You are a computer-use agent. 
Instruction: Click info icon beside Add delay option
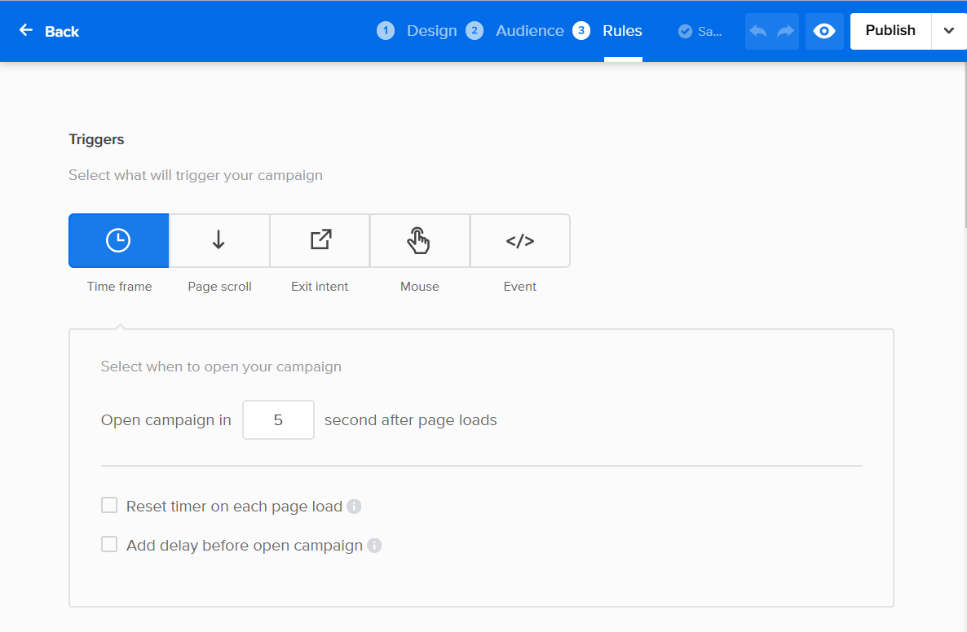374,546
